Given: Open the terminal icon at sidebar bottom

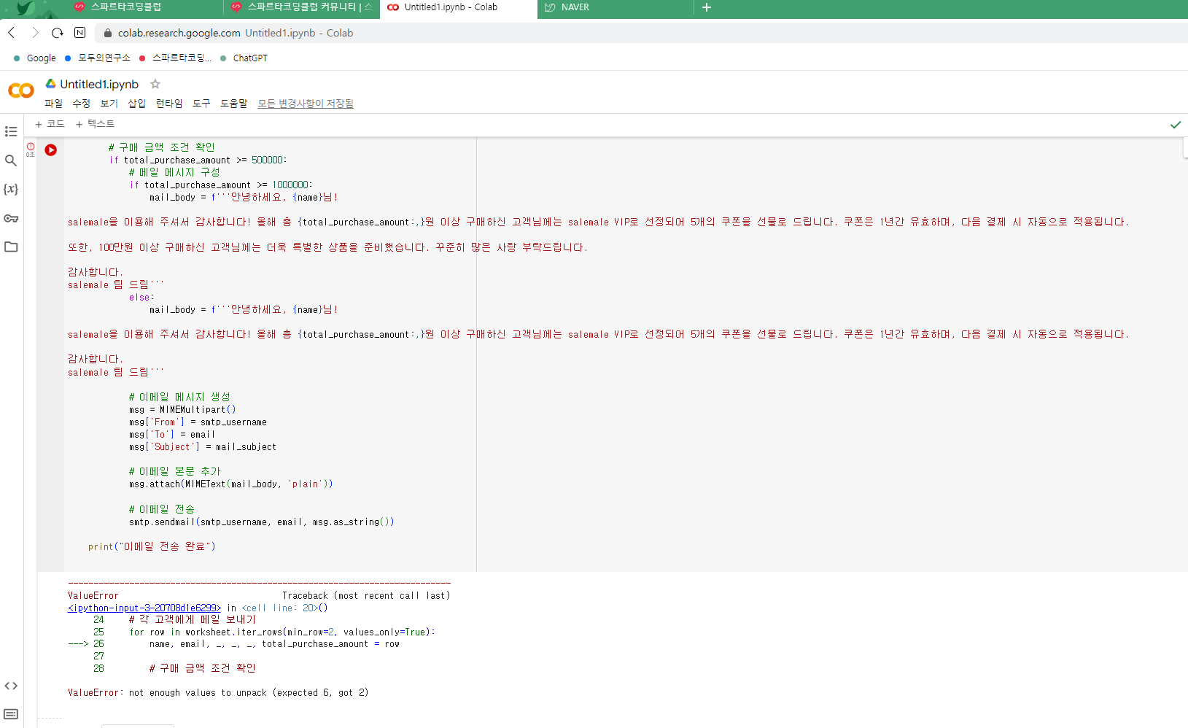Looking at the screenshot, I should (11, 714).
